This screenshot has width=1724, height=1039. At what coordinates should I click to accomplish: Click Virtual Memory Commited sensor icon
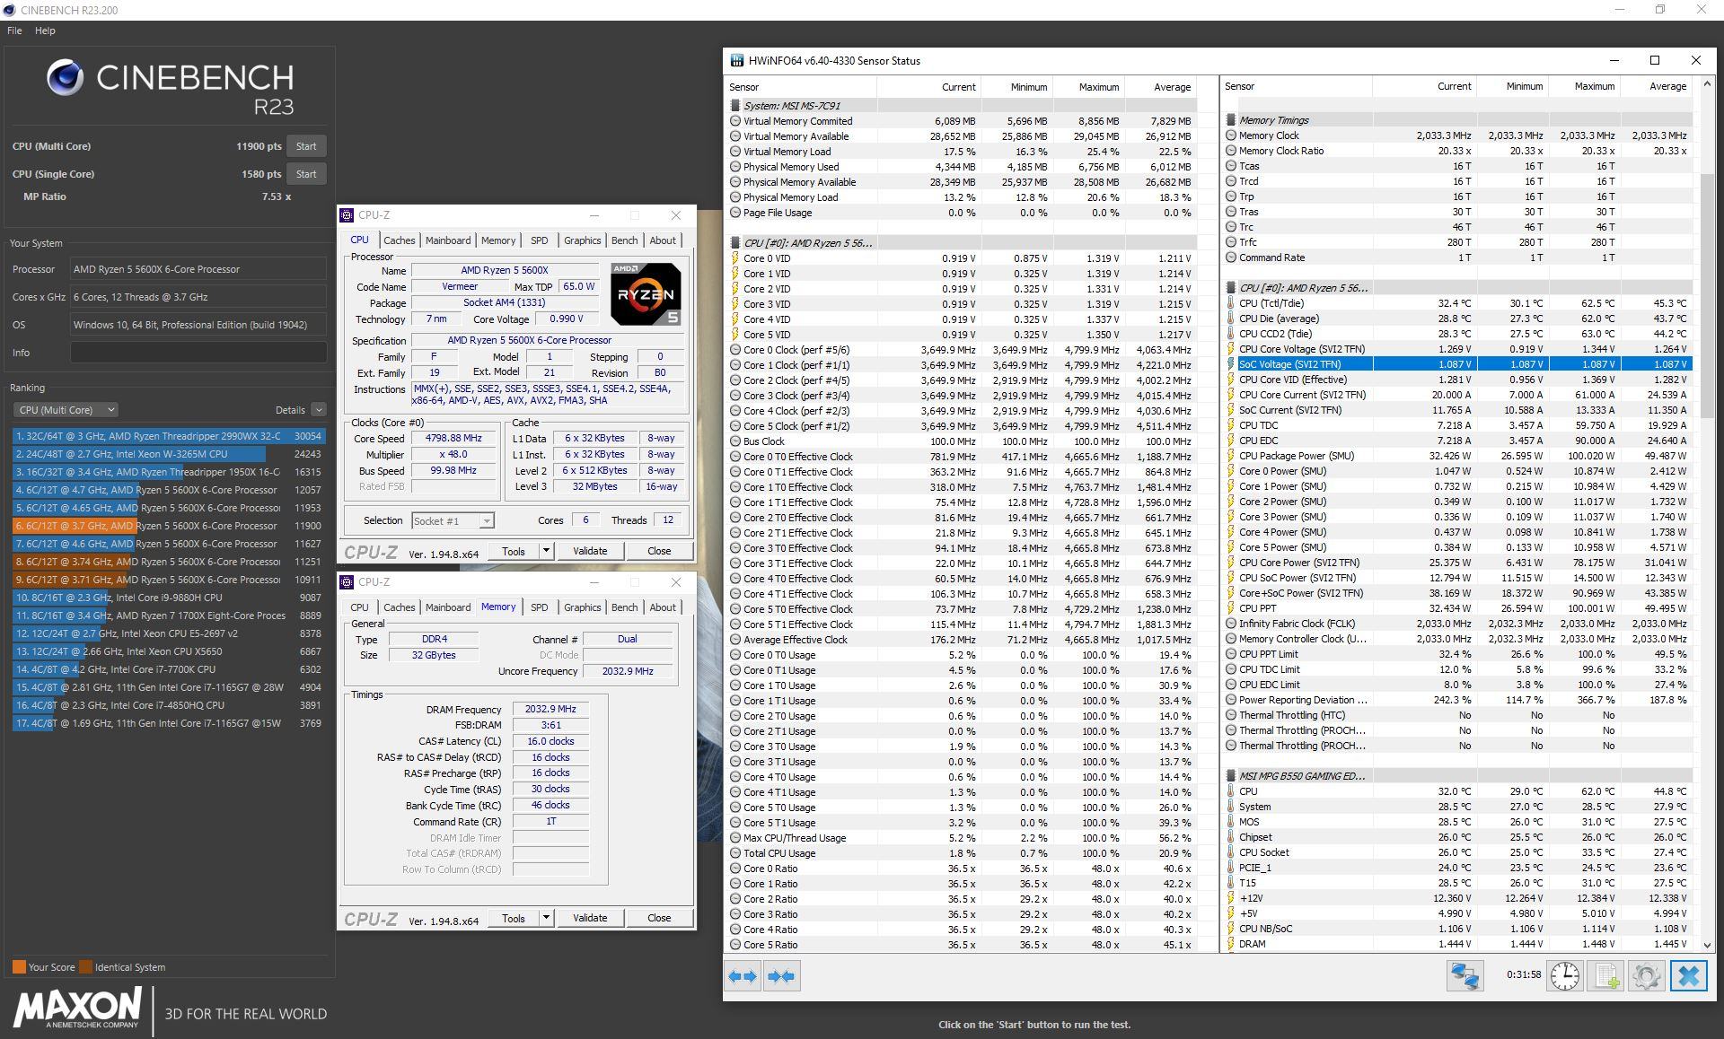[x=734, y=121]
